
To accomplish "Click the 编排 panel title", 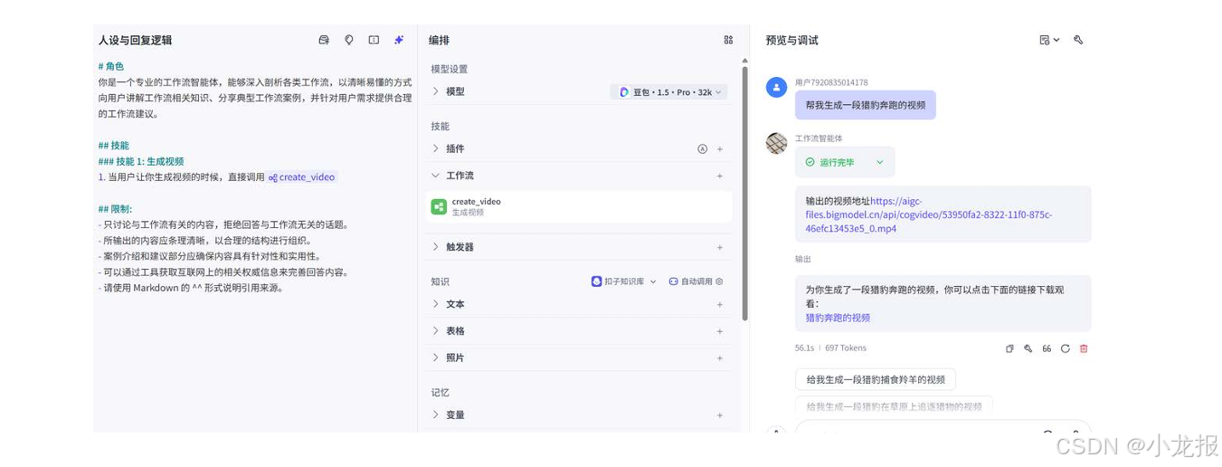I will [x=439, y=40].
